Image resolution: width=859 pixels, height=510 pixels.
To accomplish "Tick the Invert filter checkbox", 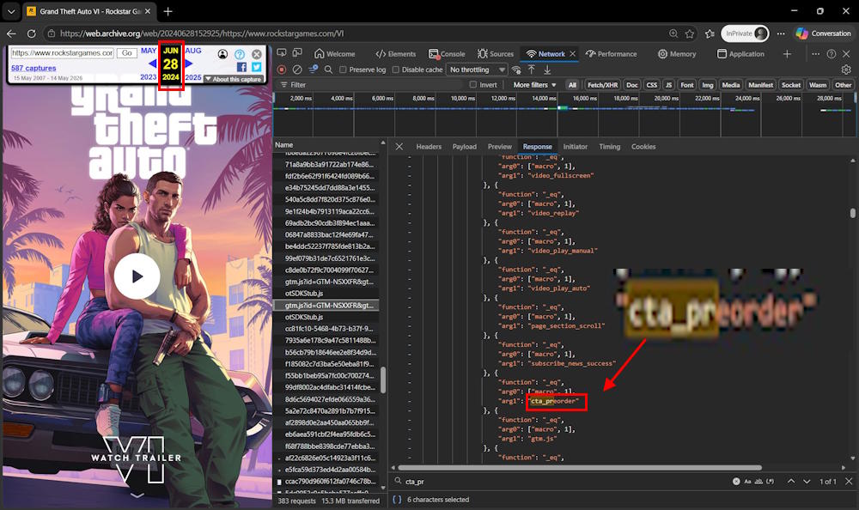I will coord(472,85).
